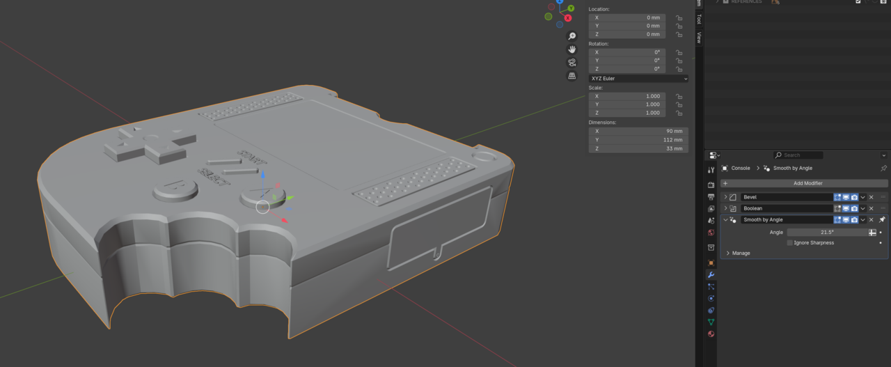Click the Bevel modifier name field
Viewport: 891px width, 367px height.
pos(787,197)
